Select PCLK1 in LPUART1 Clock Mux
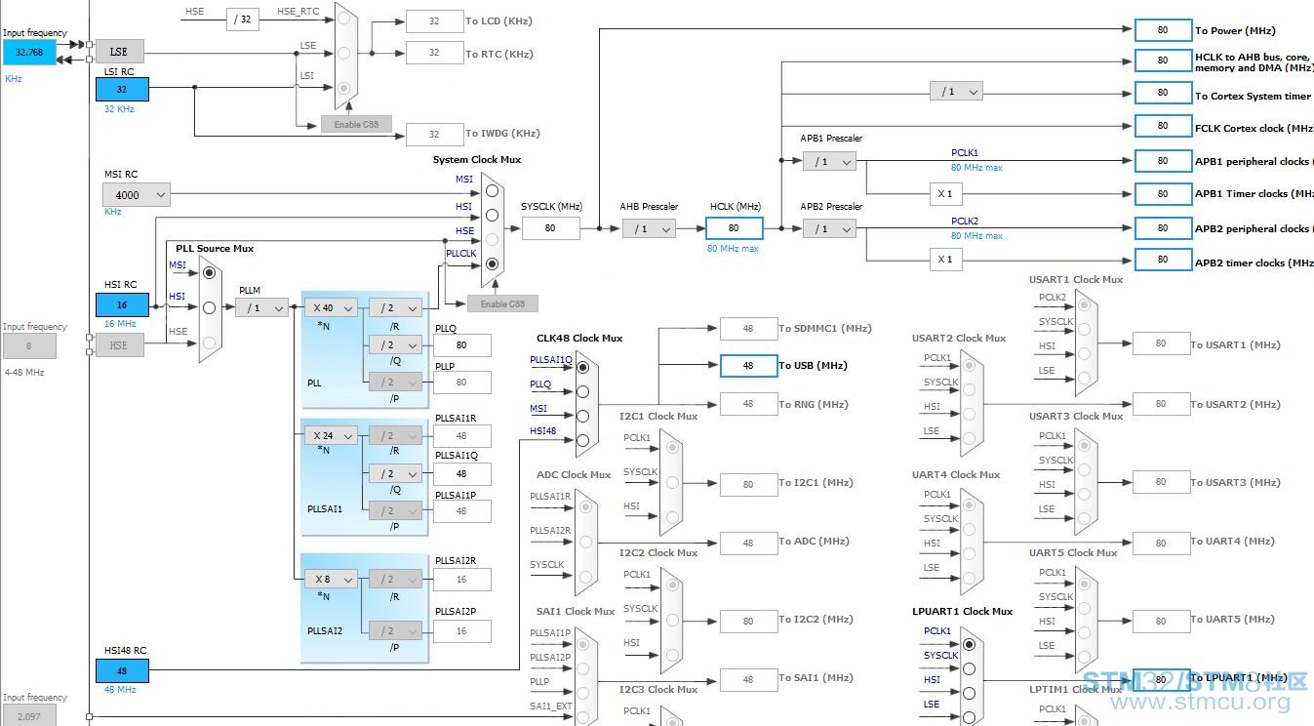The width and height of the screenshot is (1314, 726). [969, 645]
